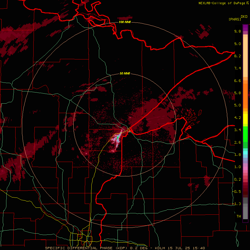The width and height of the screenshot is (250, 250).
Task: Select the 0.2 value on the scale
Action: point(237,179)
